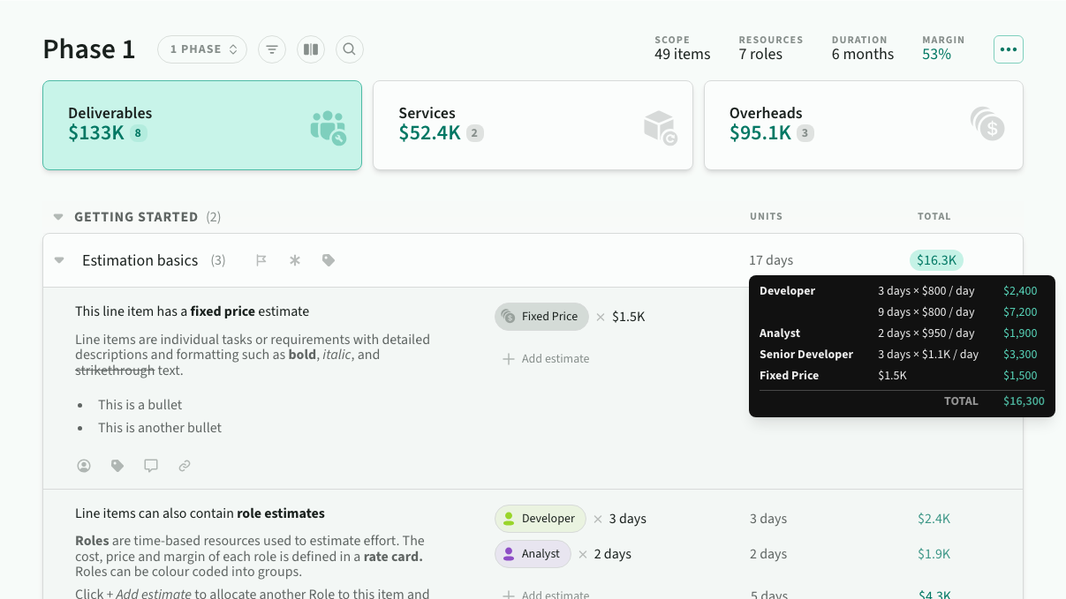Switch to the Overheads tab
The image size is (1066, 599).
pos(863,125)
